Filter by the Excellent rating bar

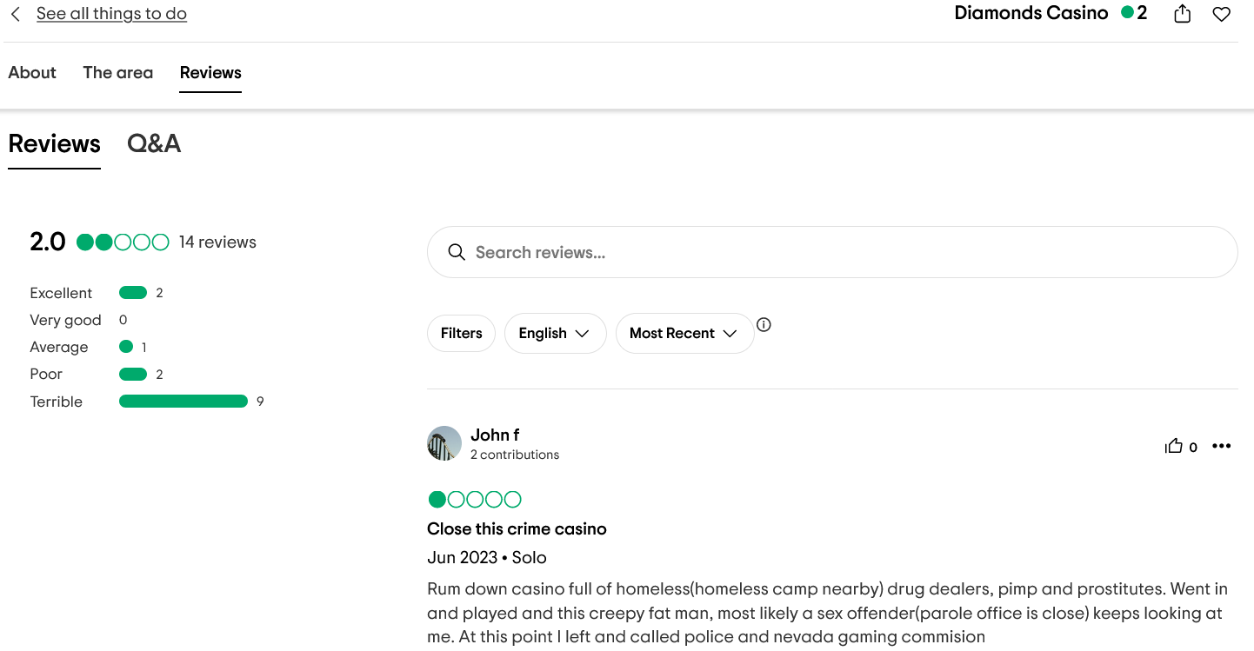(x=133, y=293)
